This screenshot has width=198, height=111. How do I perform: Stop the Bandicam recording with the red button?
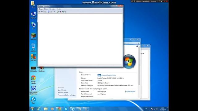pos(167,1)
